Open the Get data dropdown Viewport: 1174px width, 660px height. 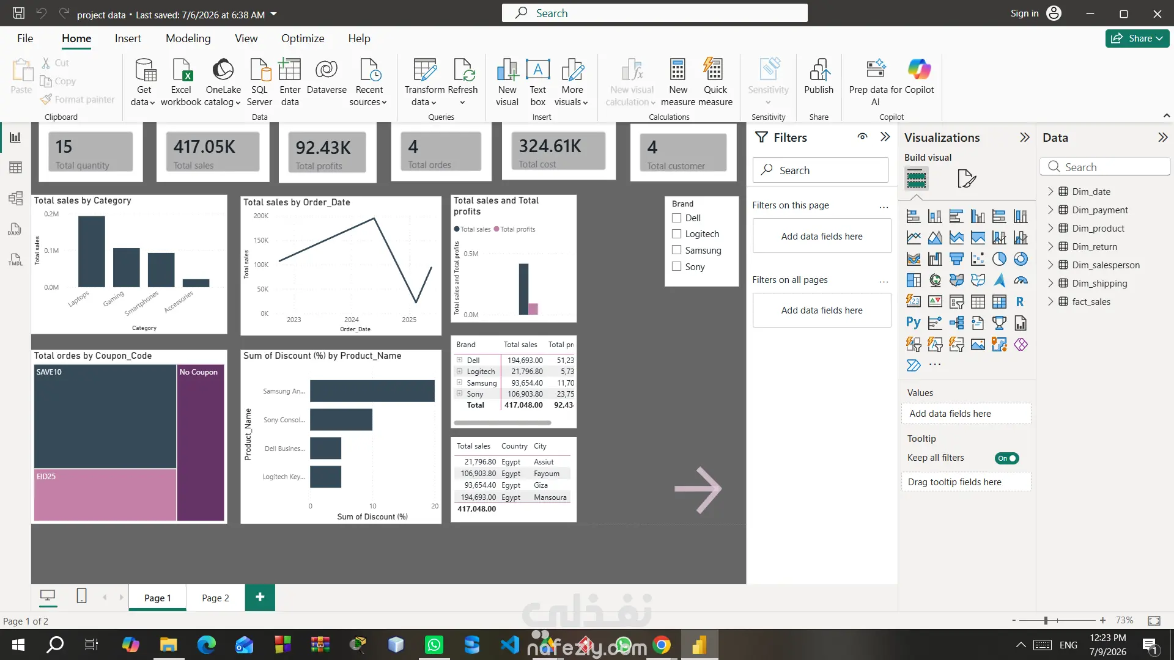coord(144,83)
